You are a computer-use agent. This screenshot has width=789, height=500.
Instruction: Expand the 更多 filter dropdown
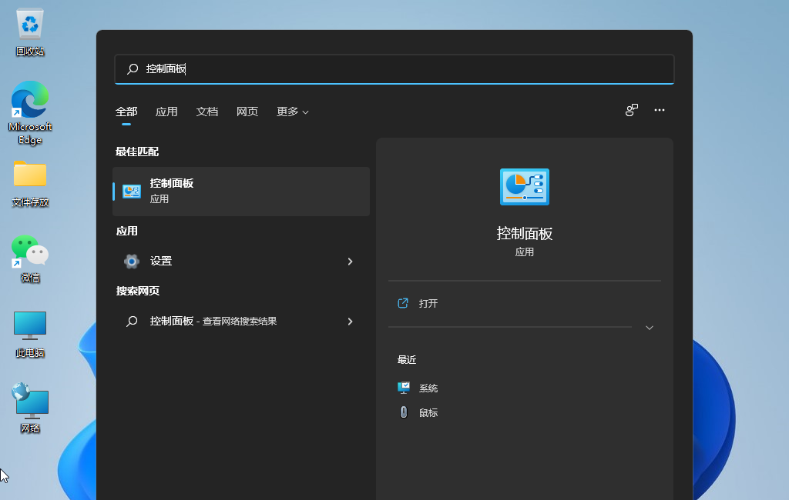(292, 112)
